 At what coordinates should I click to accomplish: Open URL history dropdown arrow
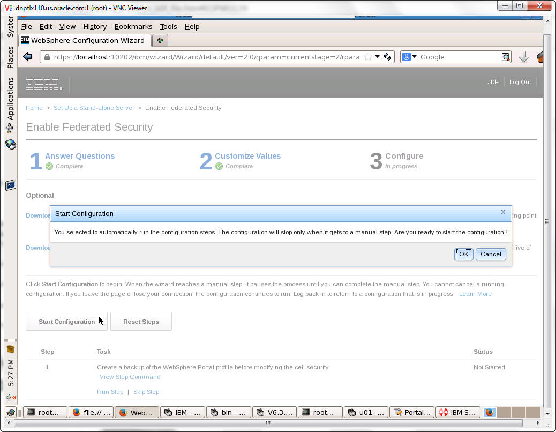coord(377,57)
